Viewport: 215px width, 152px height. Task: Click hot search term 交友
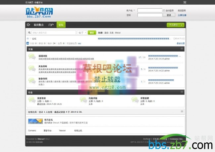[x=112, y=33]
